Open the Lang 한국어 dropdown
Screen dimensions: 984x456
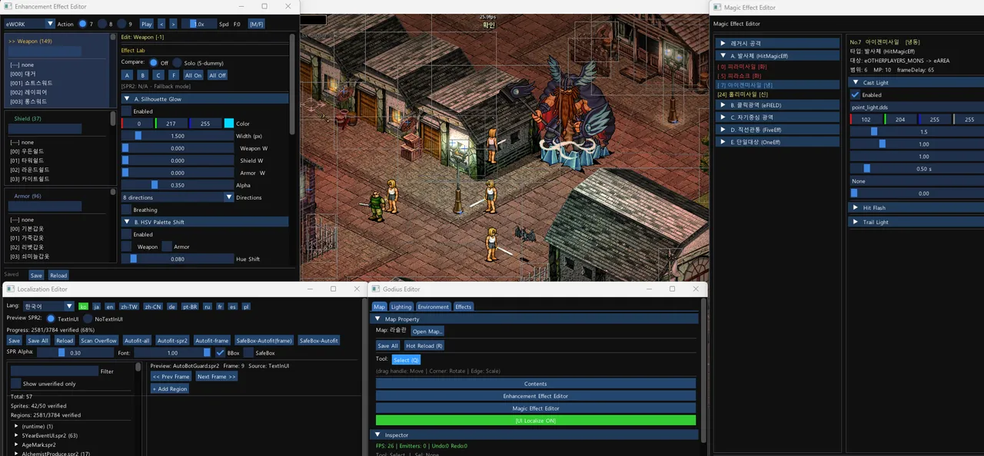click(x=48, y=306)
